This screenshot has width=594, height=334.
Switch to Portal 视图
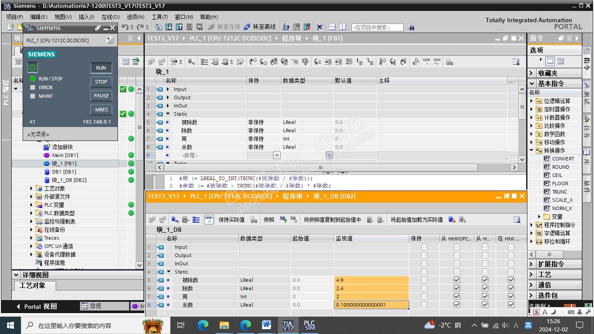[x=37, y=307]
